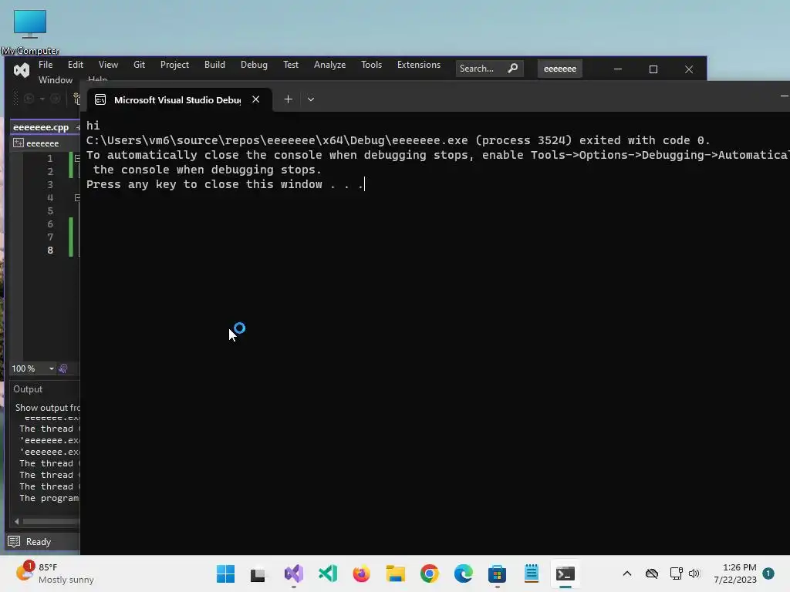Launch Google Chrome from taskbar
The image size is (790, 592).
click(x=429, y=573)
